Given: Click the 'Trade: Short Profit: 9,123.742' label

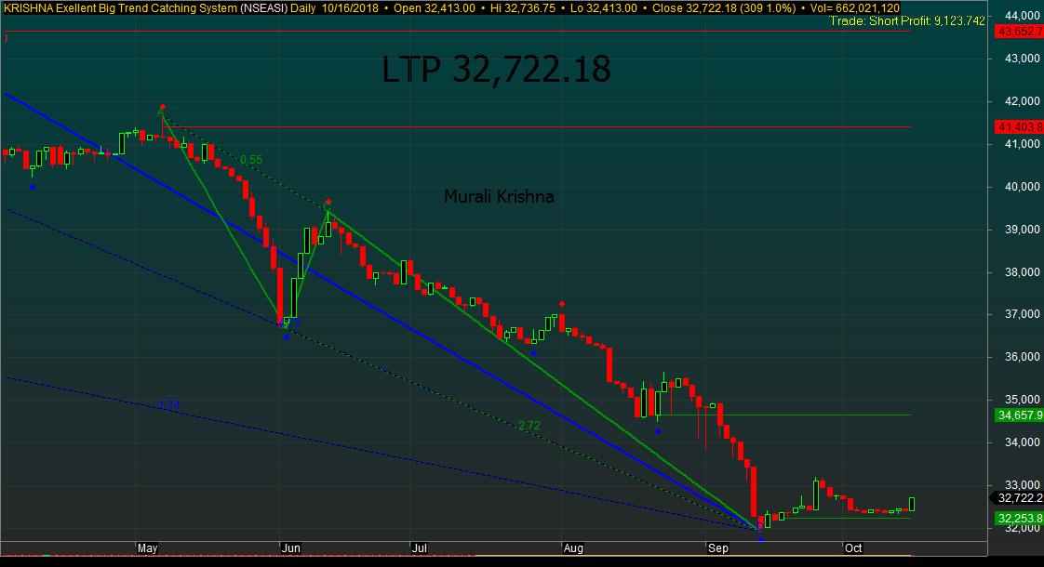Looking at the screenshot, I should pyautogui.click(x=907, y=20).
